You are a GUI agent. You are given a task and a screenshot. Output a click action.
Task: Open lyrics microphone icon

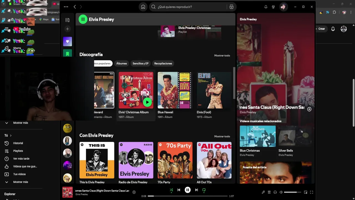pyautogui.click(x=263, y=192)
